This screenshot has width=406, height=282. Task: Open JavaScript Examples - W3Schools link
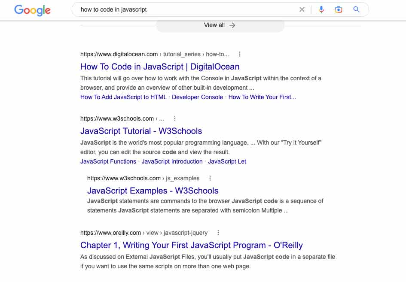tap(153, 191)
